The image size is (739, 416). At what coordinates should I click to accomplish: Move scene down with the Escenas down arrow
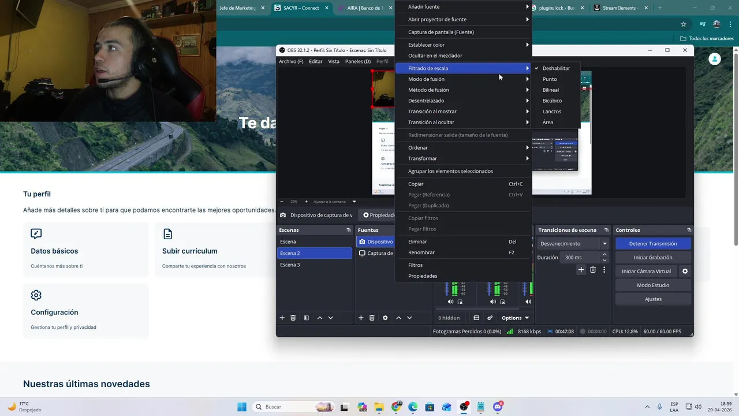[331, 318]
